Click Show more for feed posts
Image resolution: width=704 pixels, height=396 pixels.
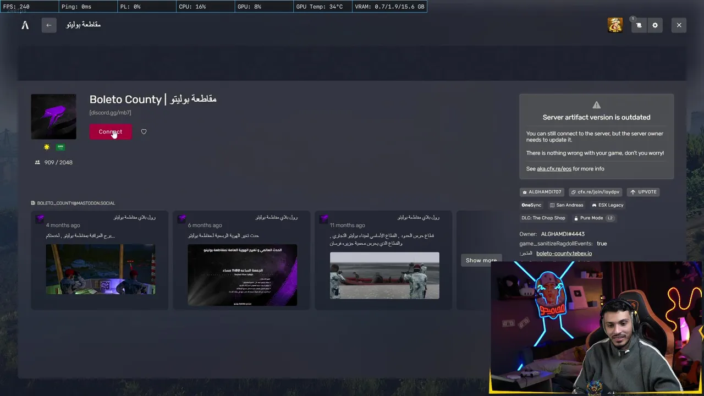[x=481, y=260]
